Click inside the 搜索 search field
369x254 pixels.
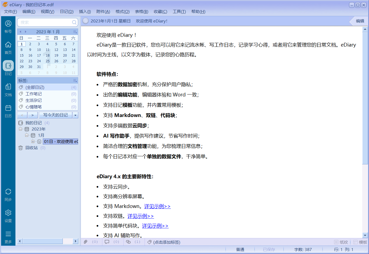(x=45, y=22)
